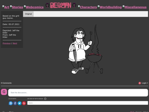Click the red Disqus notification badge

140,83
